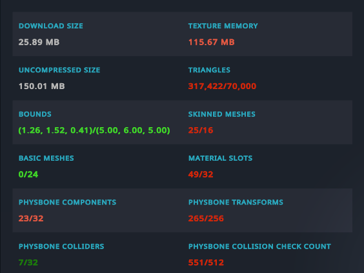Click the Basic Meshes label
This screenshot has height=273, width=364.
[46, 158]
